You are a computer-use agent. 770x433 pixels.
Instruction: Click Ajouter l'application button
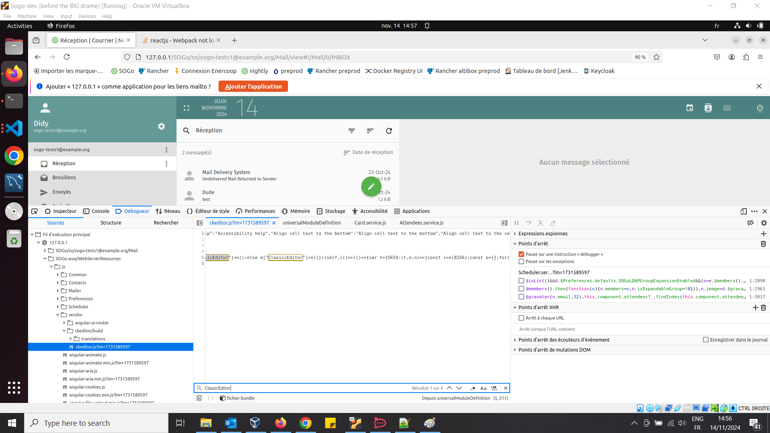[x=253, y=87]
